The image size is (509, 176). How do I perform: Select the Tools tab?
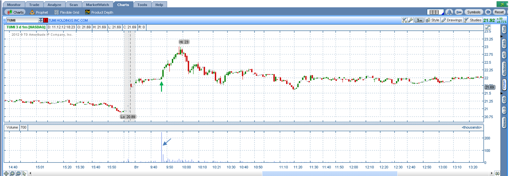142,4
